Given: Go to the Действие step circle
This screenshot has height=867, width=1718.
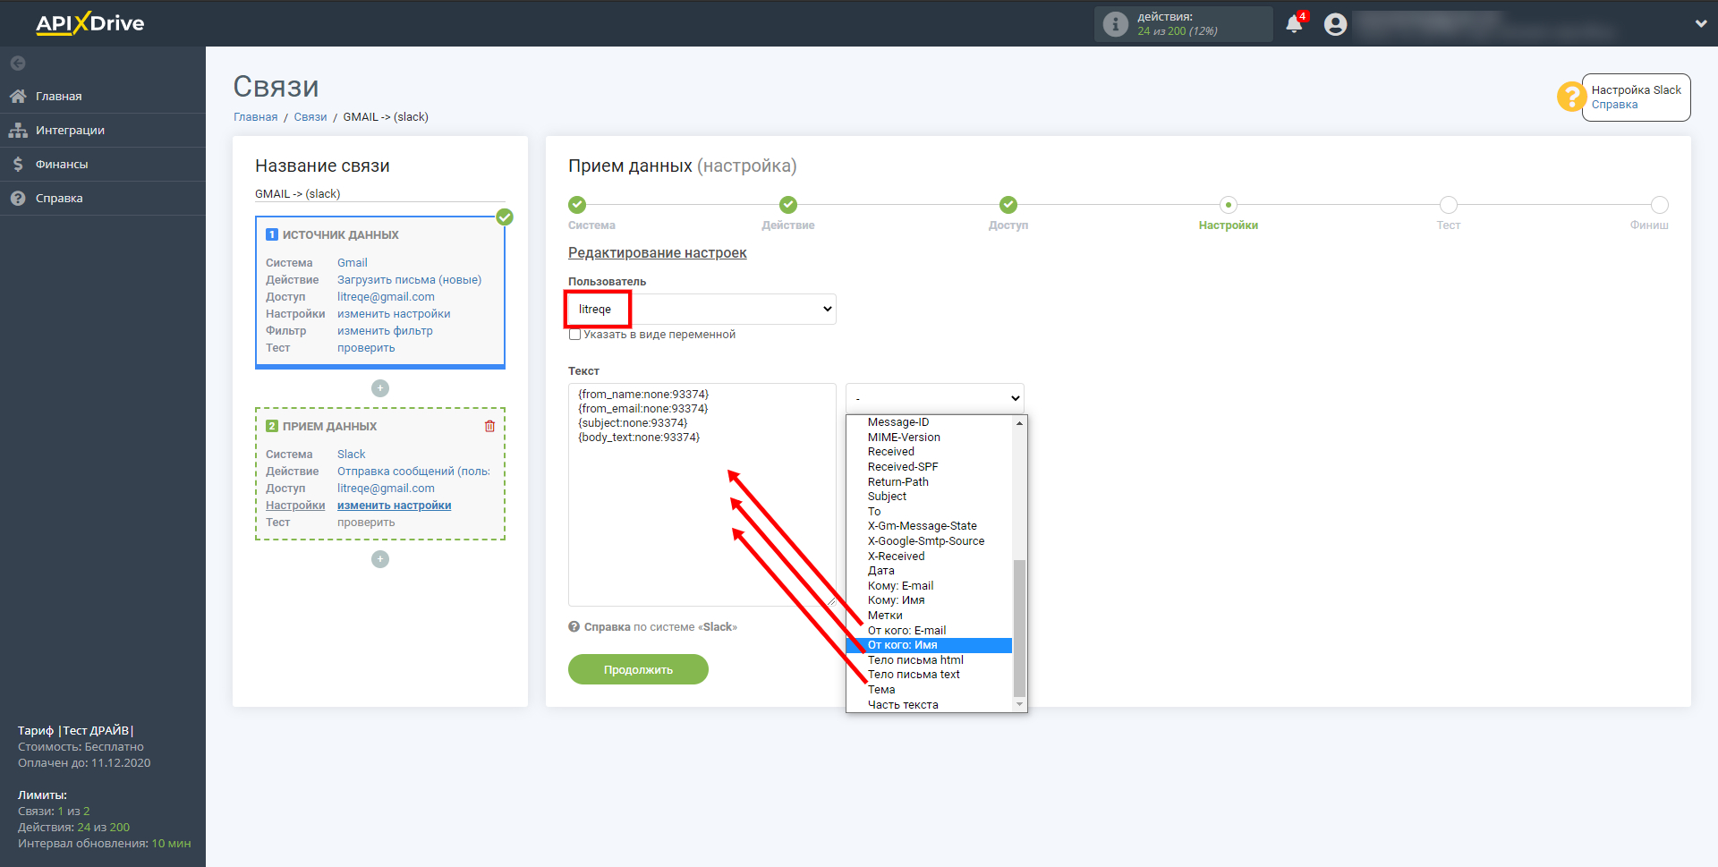Looking at the screenshot, I should pos(788,205).
